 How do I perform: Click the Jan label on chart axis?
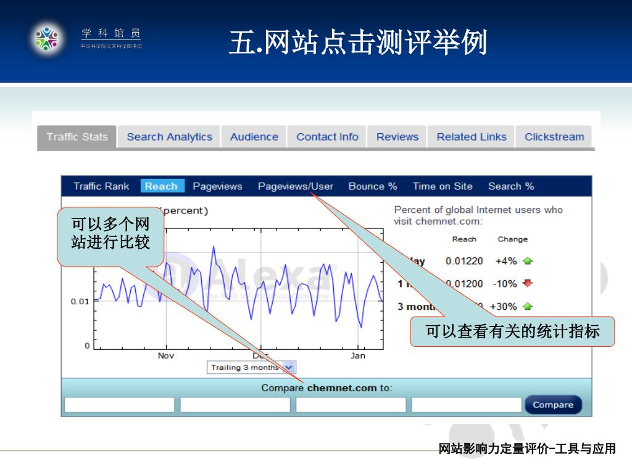pos(358,356)
